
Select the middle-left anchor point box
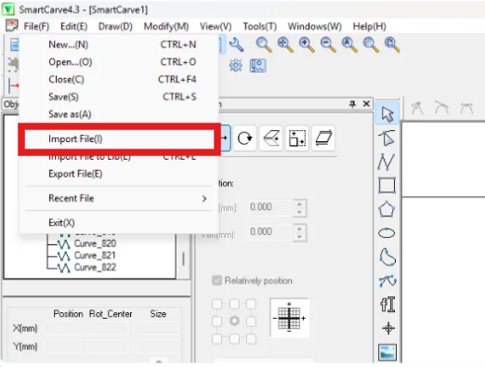(x=216, y=321)
